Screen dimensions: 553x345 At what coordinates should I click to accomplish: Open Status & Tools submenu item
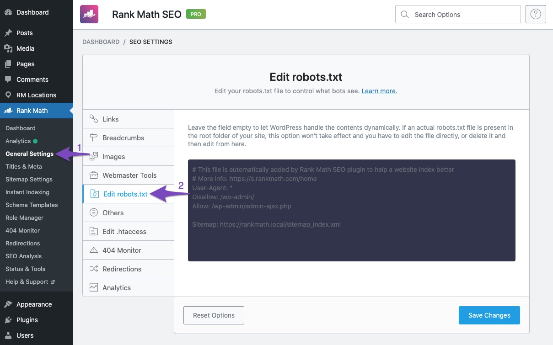pyautogui.click(x=26, y=269)
